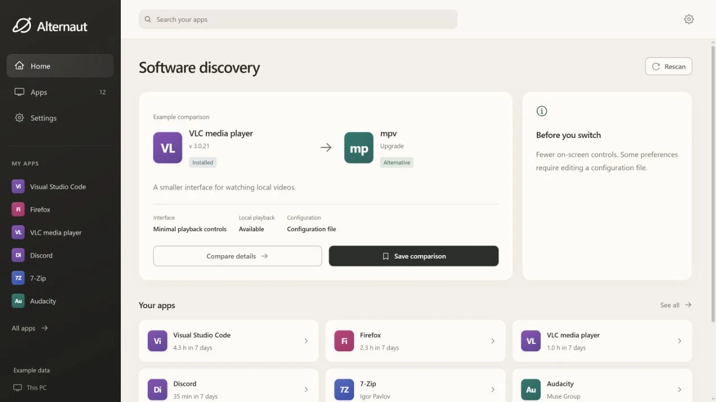Click the Search your apps field
The height and width of the screenshot is (402, 716).
pyautogui.click(x=298, y=20)
